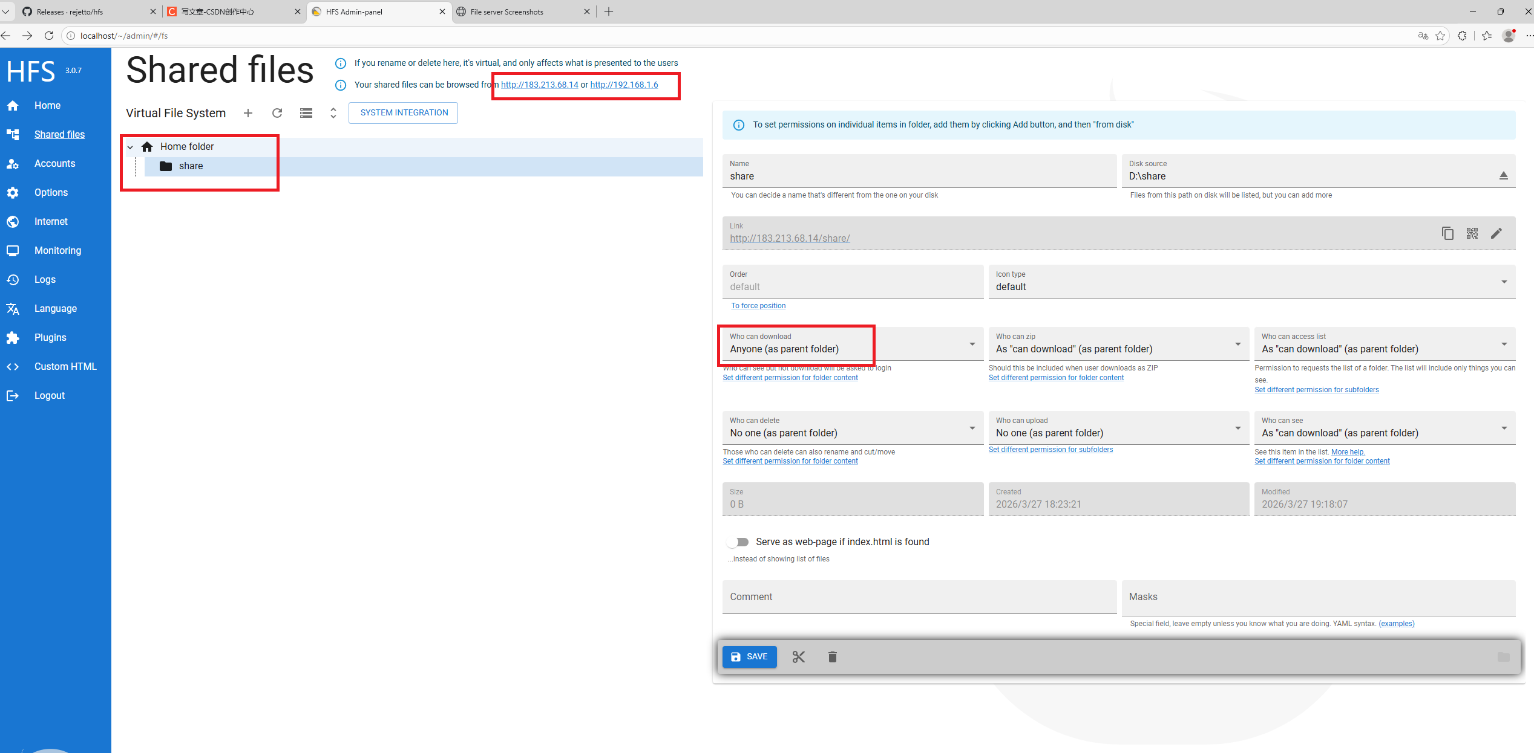This screenshot has width=1534, height=753.
Task: Open Accounts in the sidebar
Action: click(x=54, y=164)
